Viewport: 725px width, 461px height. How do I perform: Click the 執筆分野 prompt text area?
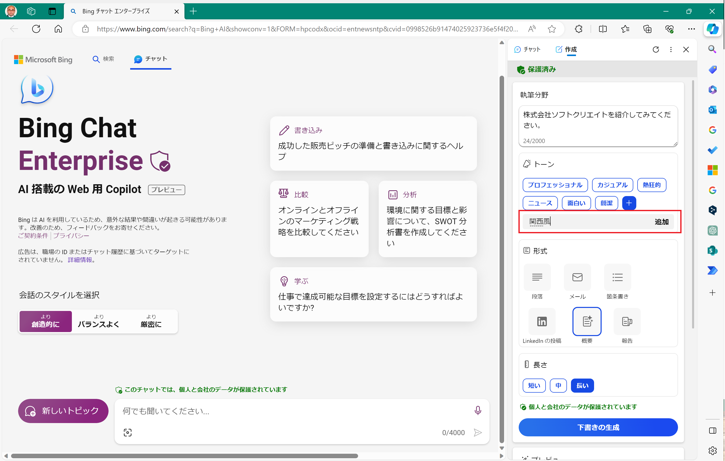pos(598,126)
